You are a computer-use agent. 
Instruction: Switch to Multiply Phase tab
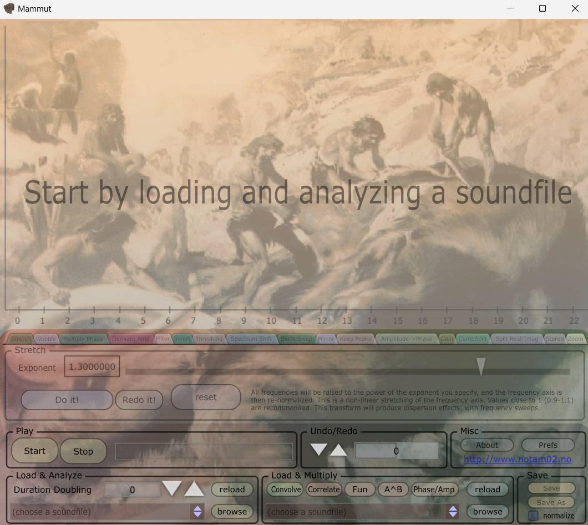pyautogui.click(x=83, y=339)
